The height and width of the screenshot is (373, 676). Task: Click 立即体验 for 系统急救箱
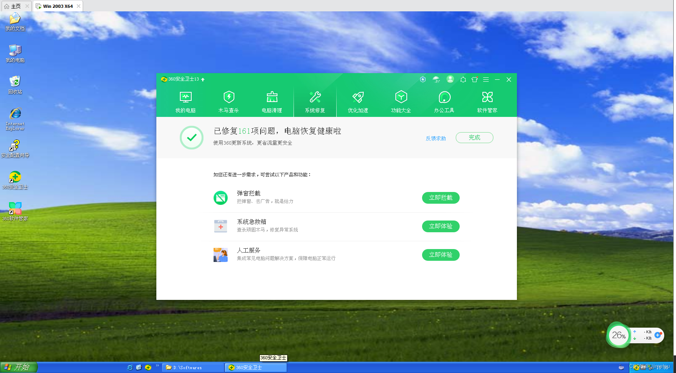coord(441,226)
